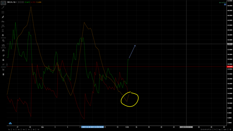
Task: Click the crossed tools icon above trash
Action: pos(3,70)
